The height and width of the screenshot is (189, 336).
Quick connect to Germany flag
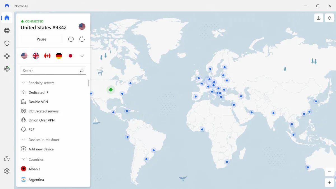59,56
